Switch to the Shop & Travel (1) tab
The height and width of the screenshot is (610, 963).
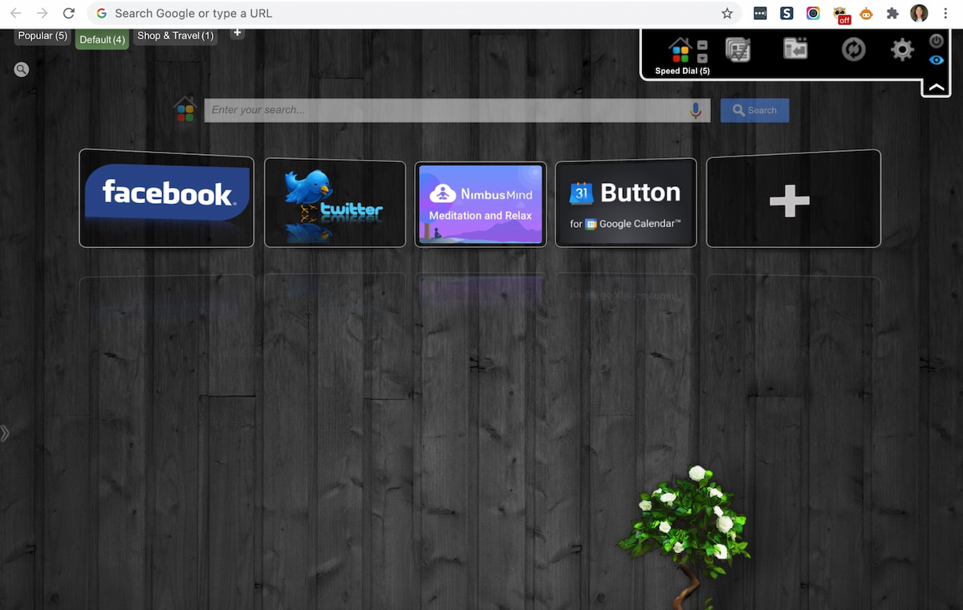pyautogui.click(x=175, y=36)
